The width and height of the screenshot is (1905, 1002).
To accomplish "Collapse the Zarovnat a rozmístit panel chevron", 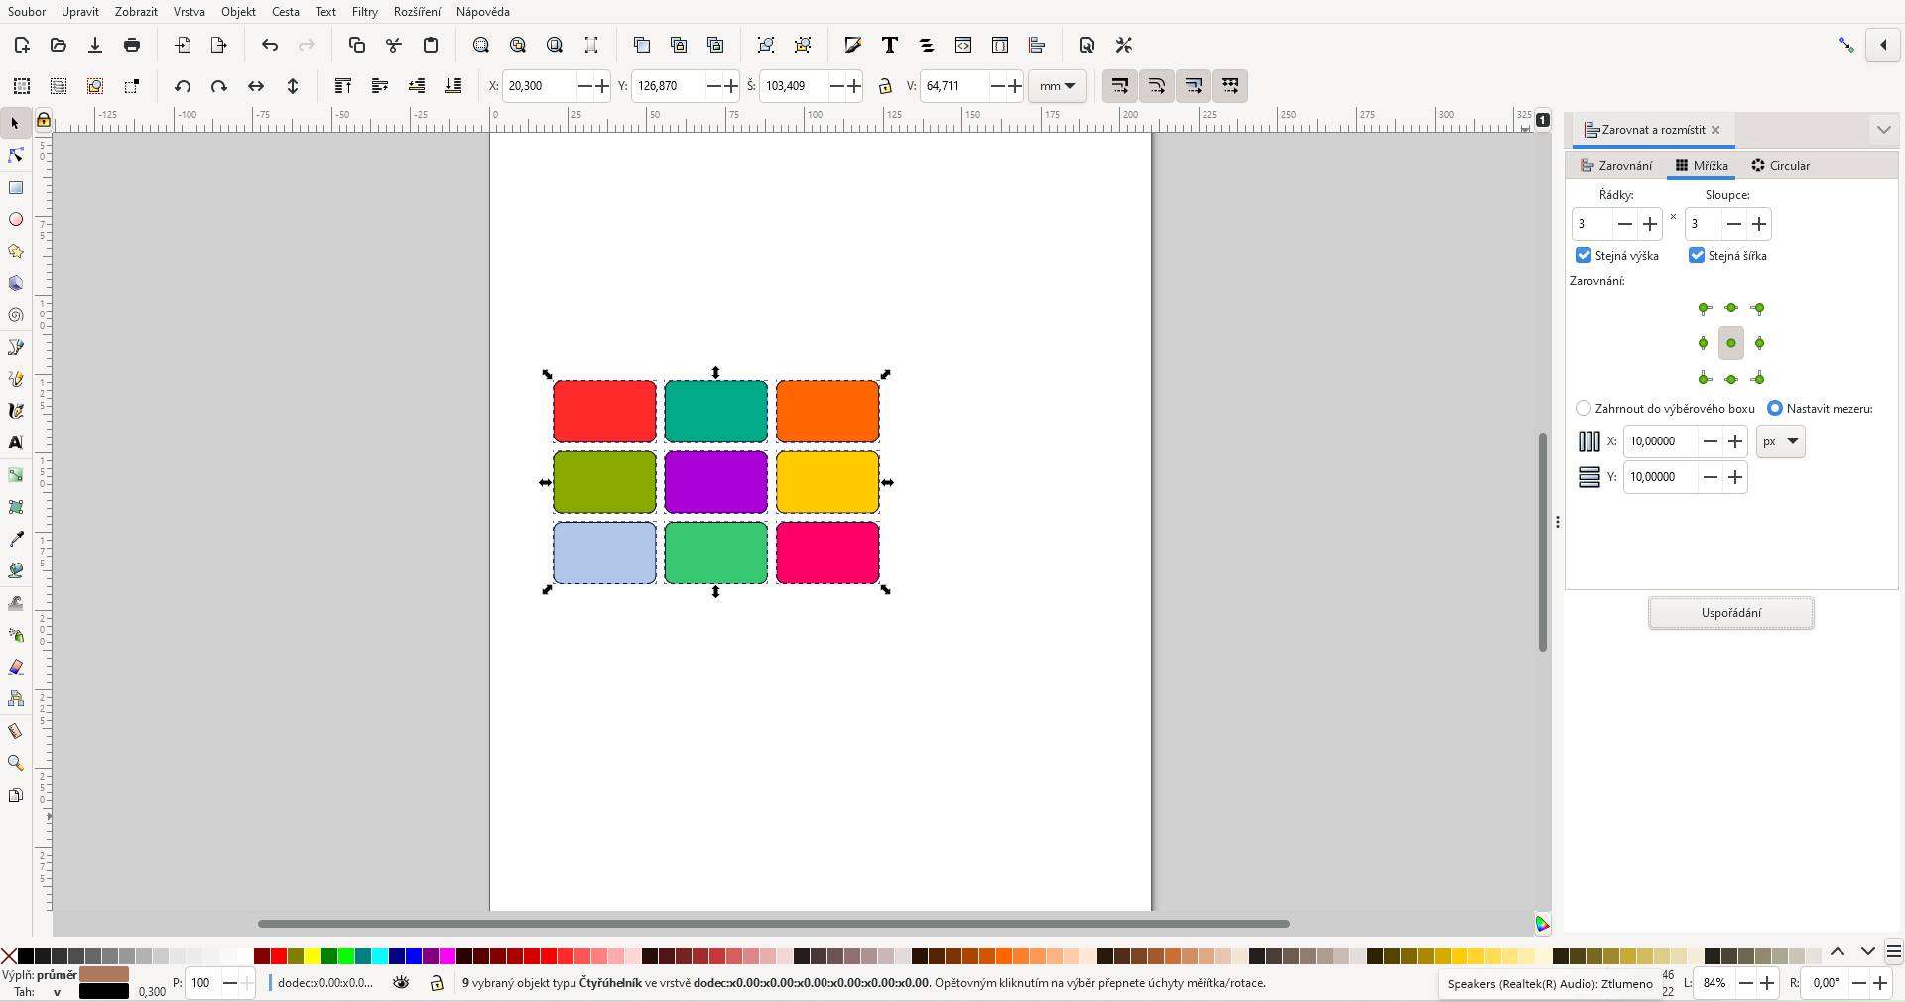I will [1883, 129].
